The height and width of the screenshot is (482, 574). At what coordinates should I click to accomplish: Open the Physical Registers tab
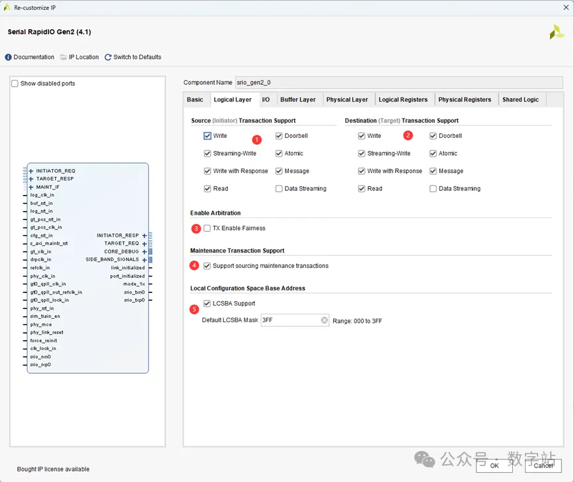[x=465, y=99]
